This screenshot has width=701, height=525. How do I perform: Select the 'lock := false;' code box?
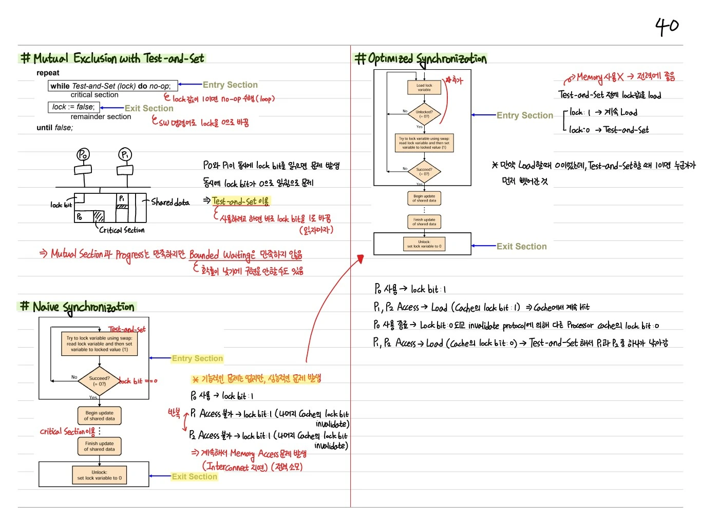tap(73, 107)
